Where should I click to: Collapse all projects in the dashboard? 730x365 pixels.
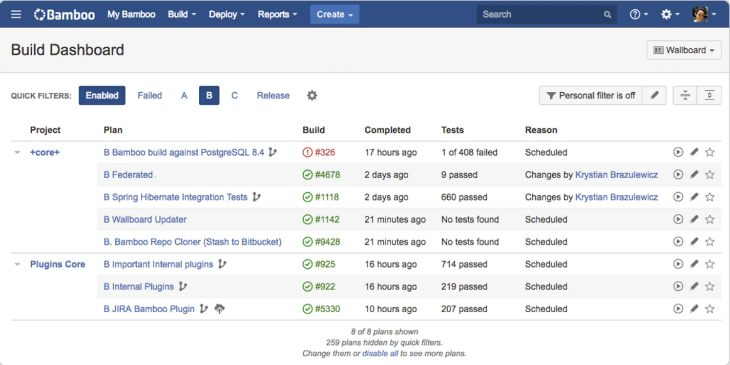pos(685,96)
